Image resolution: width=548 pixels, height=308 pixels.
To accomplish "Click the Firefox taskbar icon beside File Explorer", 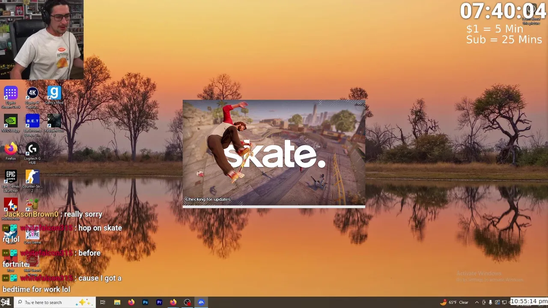I will pyautogui.click(x=131, y=302).
